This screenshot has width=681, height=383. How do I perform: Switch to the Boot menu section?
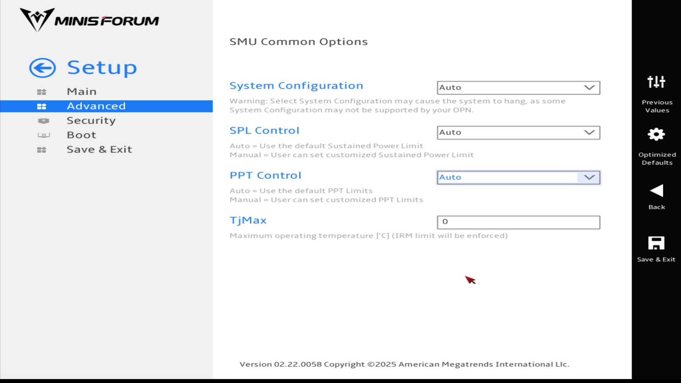[x=82, y=135]
